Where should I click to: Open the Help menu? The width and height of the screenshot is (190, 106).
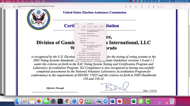(43, 1)
